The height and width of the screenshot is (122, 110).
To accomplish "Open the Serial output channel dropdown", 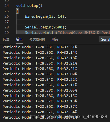I will tap(104, 39).
